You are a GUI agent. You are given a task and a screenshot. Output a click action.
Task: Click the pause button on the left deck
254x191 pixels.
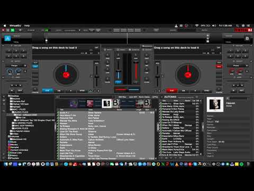[59, 91]
